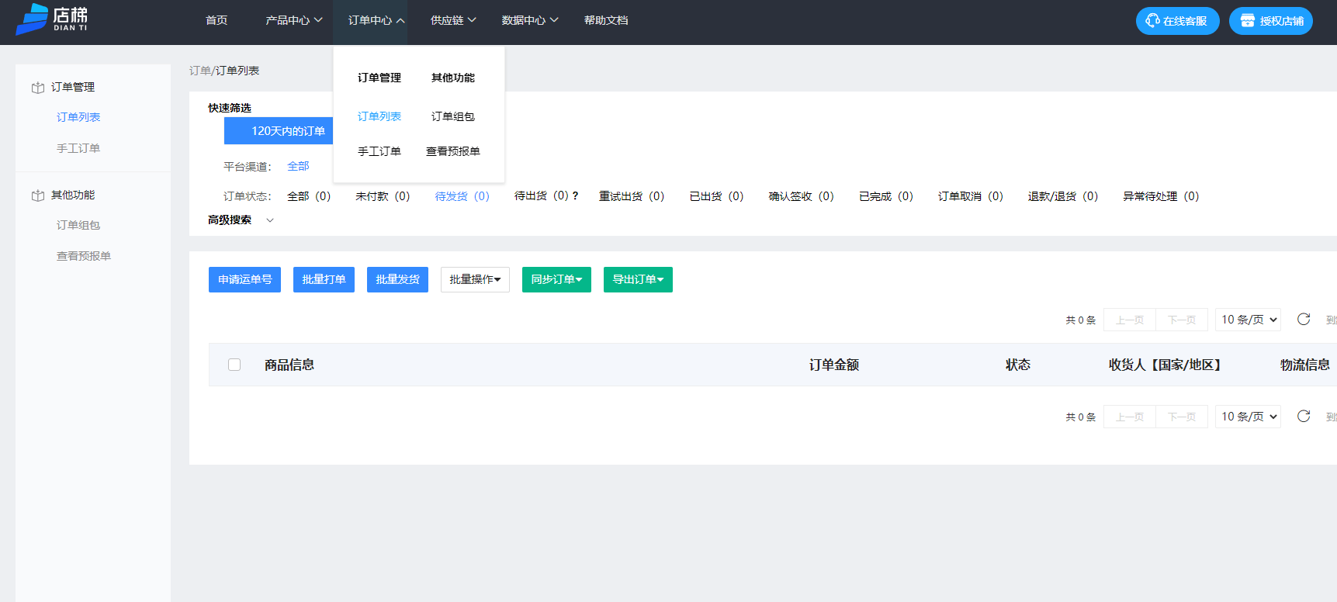Screen dimensions: 1337x602
Task: Open the lower 10 条/页 page size select
Action: coord(1248,417)
